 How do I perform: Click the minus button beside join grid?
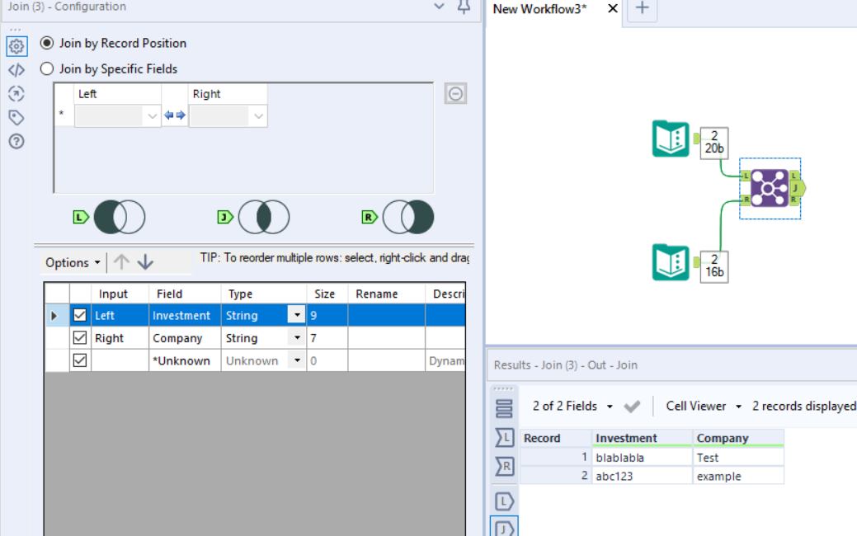455,93
